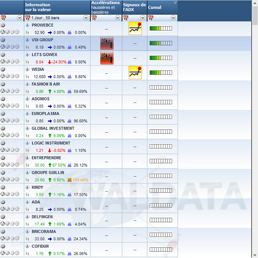This screenshot has height=258, width=258.
Task: Open the first column filter dropdown
Action: click(x=20, y=18)
